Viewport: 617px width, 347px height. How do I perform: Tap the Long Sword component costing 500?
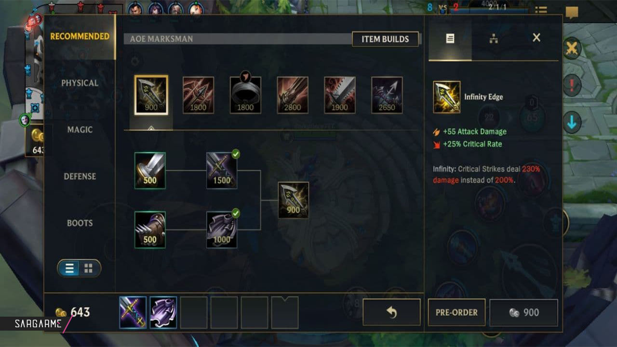(x=150, y=171)
